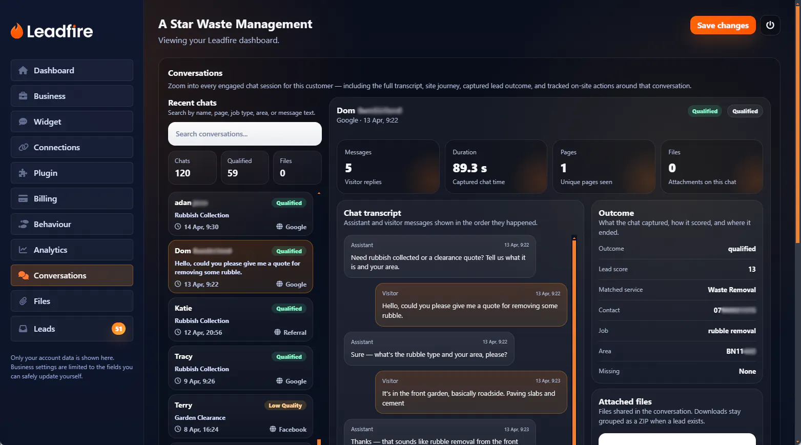Click the Missing value 'None'
Image resolution: width=801 pixels, height=445 pixels.
point(747,371)
